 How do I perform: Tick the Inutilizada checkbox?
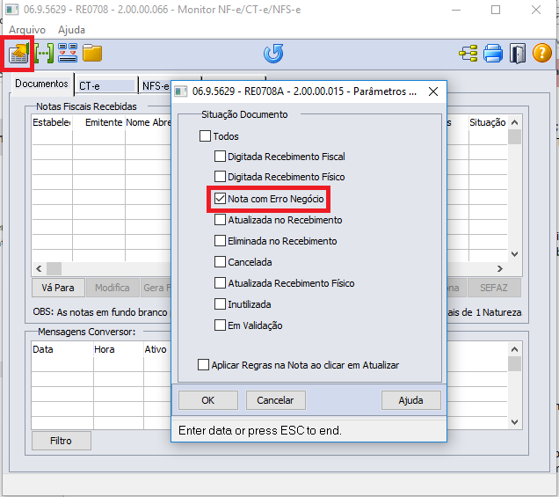pos(220,304)
